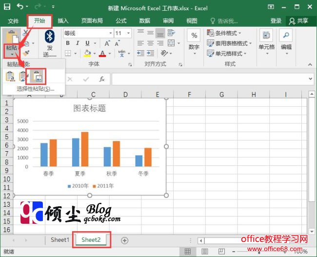Select paste as picture option icon
This screenshot has width=317, height=257.
37,77
